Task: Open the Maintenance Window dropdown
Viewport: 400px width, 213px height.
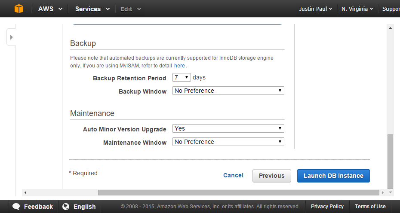Action: 228,142
